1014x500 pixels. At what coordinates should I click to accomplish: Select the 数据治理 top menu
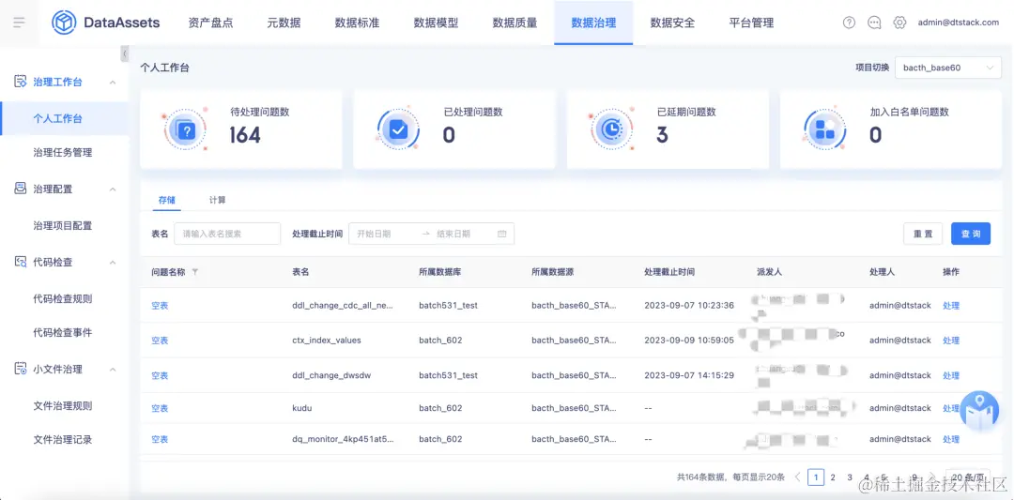point(593,23)
